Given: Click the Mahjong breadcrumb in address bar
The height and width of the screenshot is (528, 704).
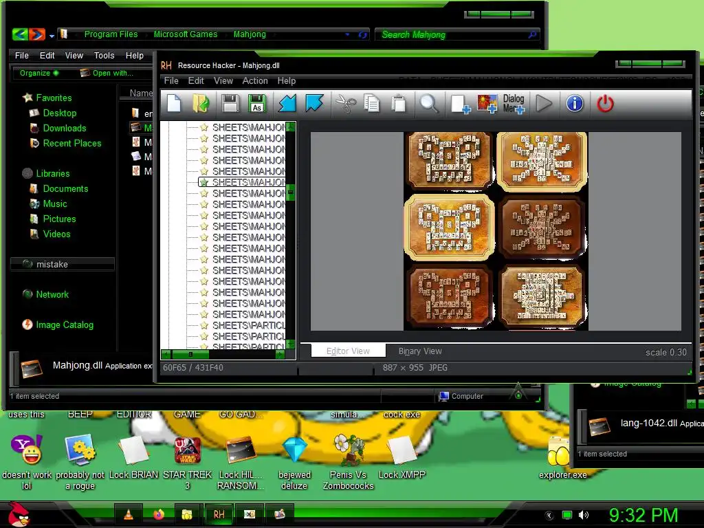Looking at the screenshot, I should click(250, 34).
